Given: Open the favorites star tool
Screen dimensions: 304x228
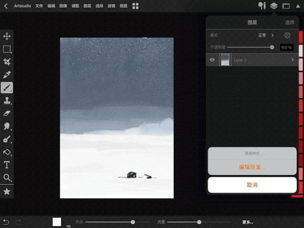Looking at the screenshot, I should click(7, 192).
